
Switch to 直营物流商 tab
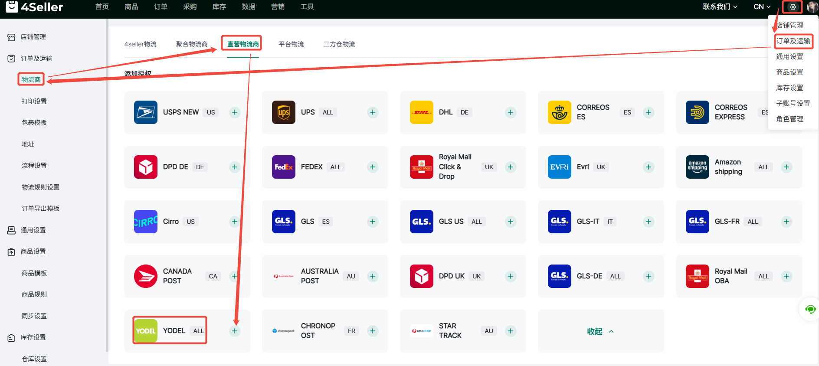pyautogui.click(x=243, y=44)
